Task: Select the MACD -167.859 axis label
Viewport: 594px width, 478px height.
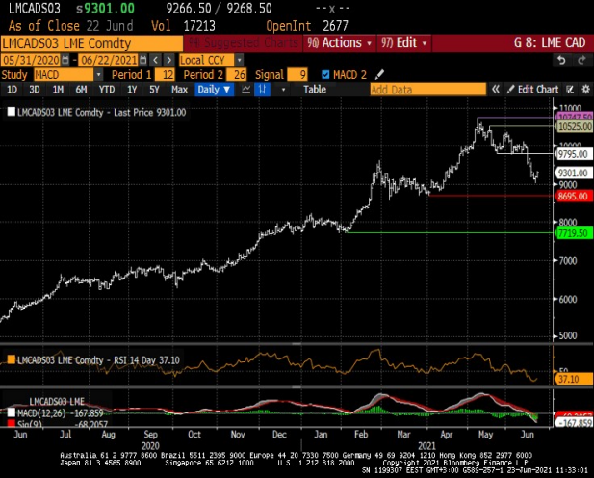Action: (575, 423)
